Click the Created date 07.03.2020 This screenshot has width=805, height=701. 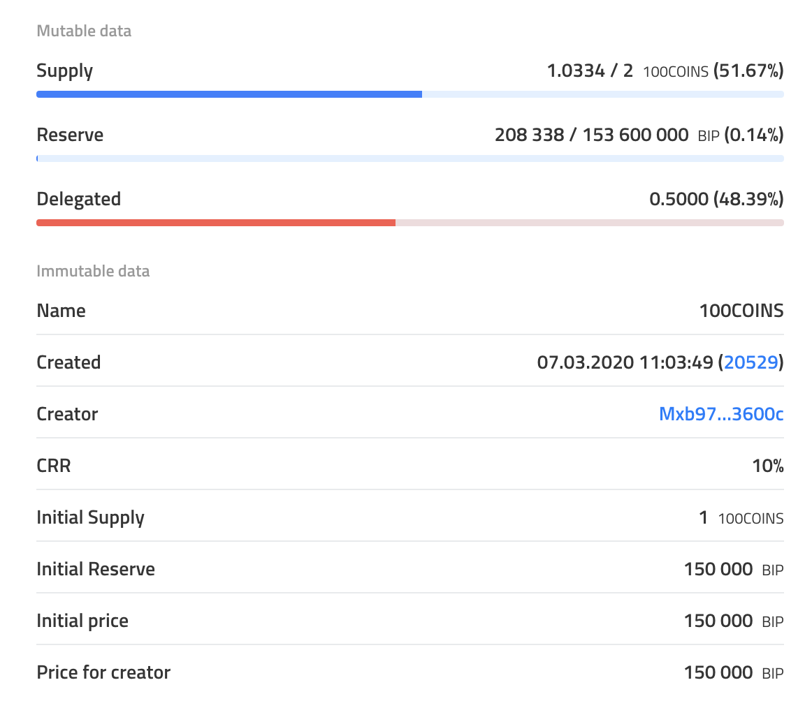click(585, 362)
